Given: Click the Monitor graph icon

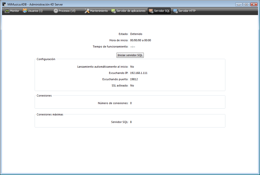Looking at the screenshot, I should pyautogui.click(x=7, y=11).
